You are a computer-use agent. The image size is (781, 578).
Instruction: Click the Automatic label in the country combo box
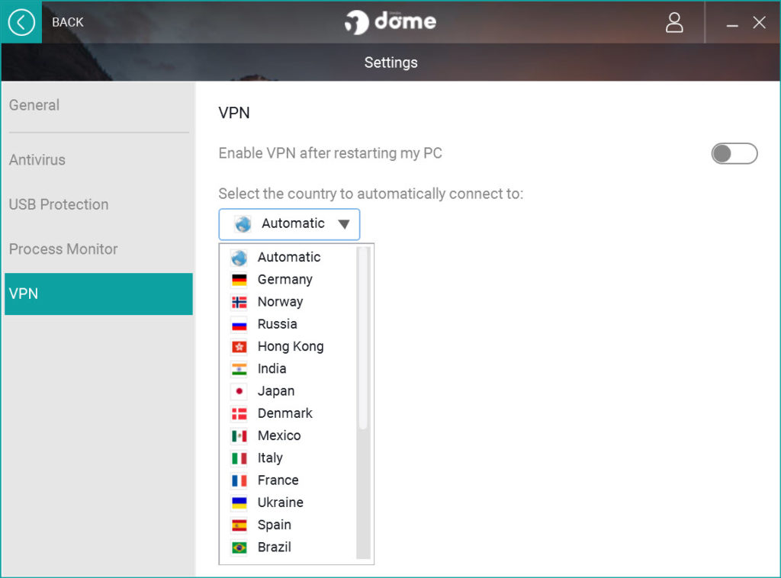pyautogui.click(x=293, y=223)
